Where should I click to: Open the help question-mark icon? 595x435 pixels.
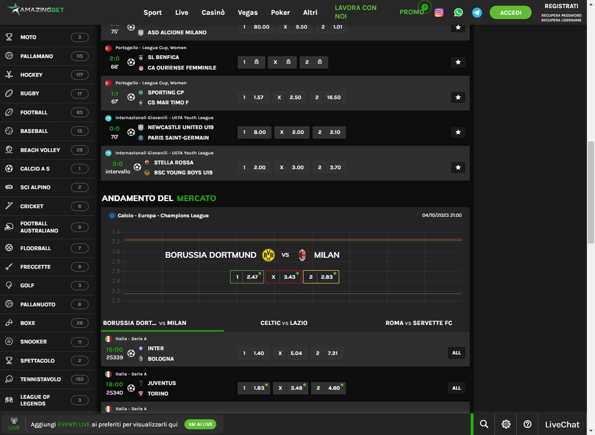tap(527, 424)
